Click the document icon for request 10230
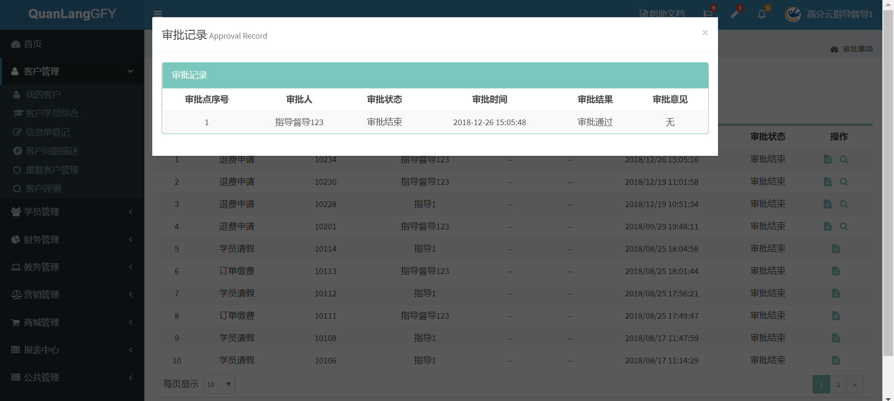This screenshot has width=894, height=401. coord(827,182)
